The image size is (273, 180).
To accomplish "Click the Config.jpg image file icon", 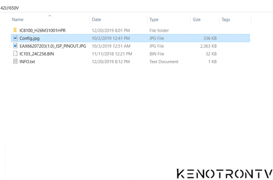I will pyautogui.click(x=15, y=38).
